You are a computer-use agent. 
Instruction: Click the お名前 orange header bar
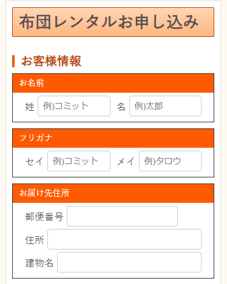tap(113, 83)
